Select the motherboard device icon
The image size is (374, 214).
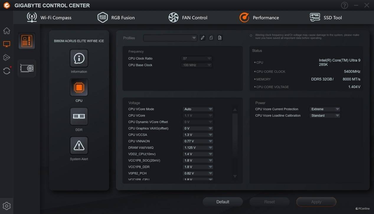[27, 41]
